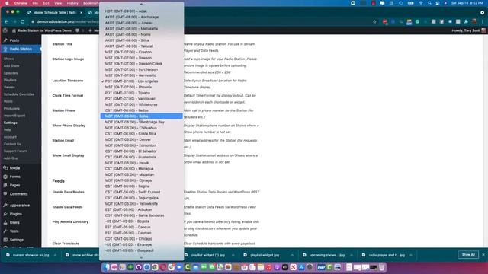This screenshot has height=274, width=488.
Task: Open Chrome extensions puzzle icon
Action: pos(466,21)
